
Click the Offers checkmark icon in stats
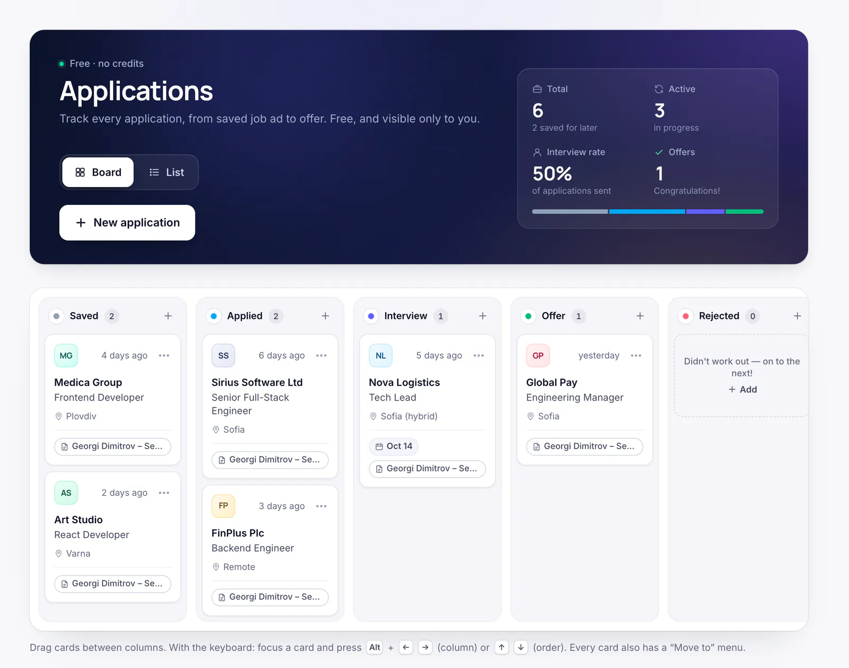(659, 152)
